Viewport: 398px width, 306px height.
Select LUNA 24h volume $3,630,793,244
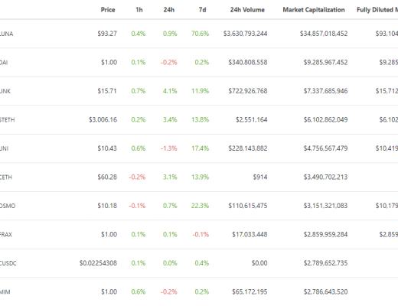[x=246, y=34]
